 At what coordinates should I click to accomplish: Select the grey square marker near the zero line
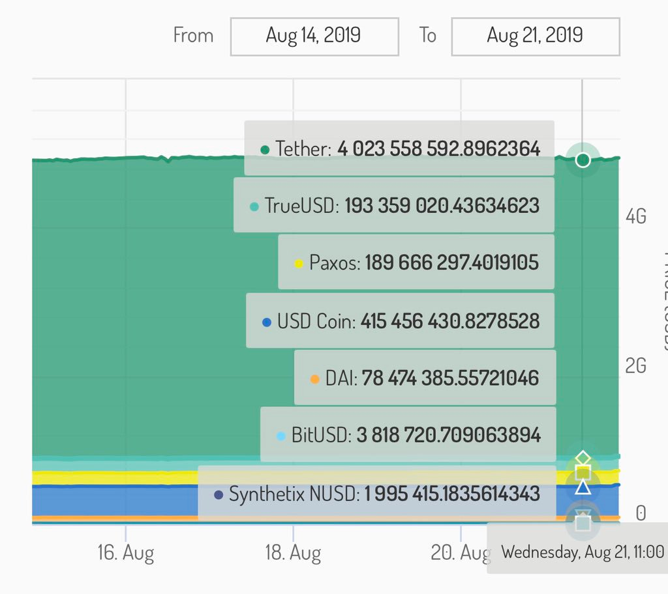583,523
